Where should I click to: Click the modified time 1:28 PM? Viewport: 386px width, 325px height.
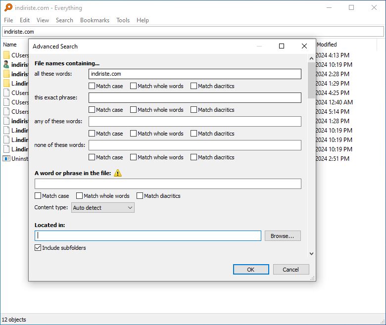click(338, 121)
